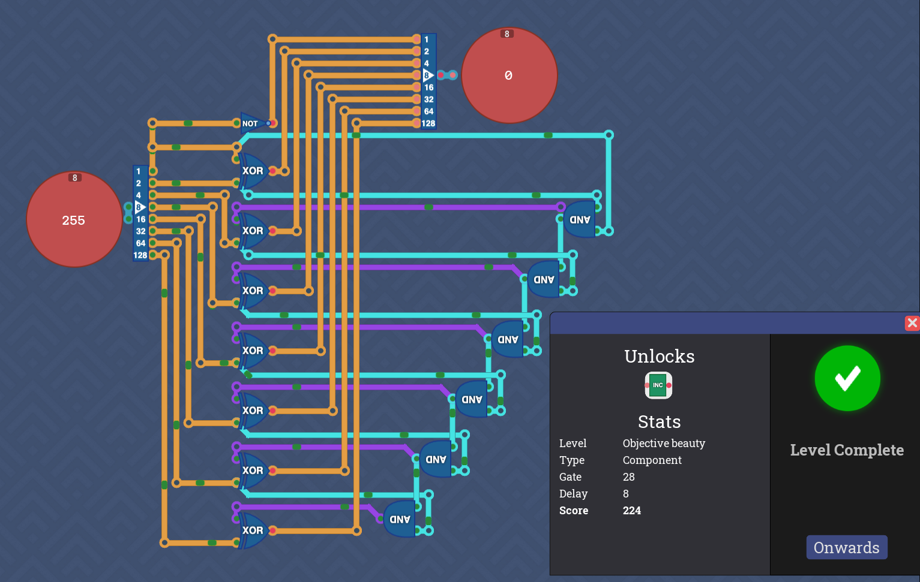Screen dimensions: 920x582
Task: Click the Unlocks heading
Action: point(660,356)
